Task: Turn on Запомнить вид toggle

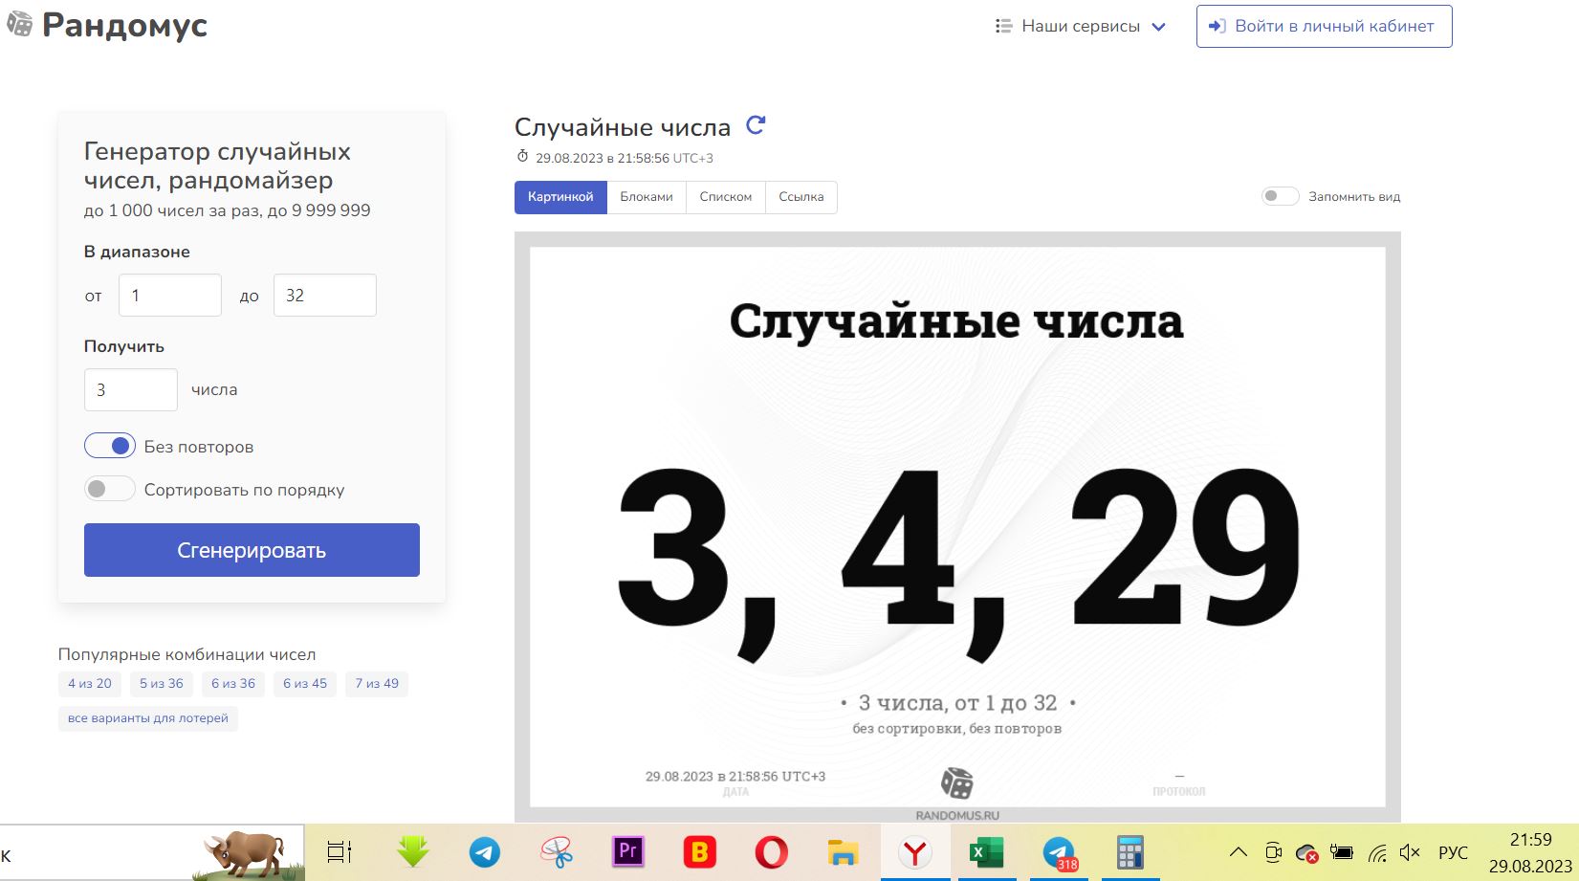Action: [1280, 196]
